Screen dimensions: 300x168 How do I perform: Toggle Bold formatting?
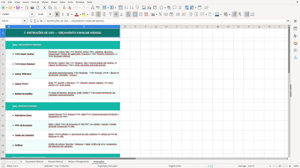pos(57,14)
